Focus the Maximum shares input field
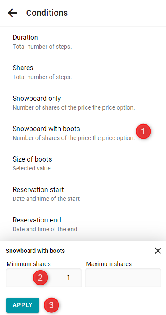This screenshot has height=315, width=166. click(x=123, y=278)
